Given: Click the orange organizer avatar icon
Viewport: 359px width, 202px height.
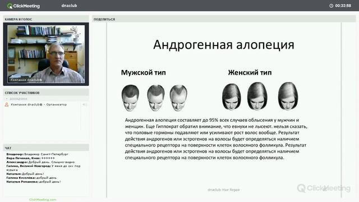Looking at the screenshot, I should (7, 104).
